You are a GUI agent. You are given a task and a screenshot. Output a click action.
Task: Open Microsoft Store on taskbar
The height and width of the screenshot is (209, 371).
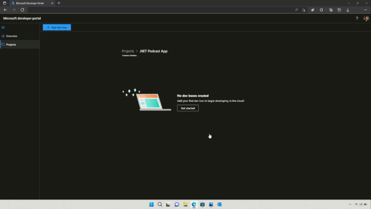[202, 204]
